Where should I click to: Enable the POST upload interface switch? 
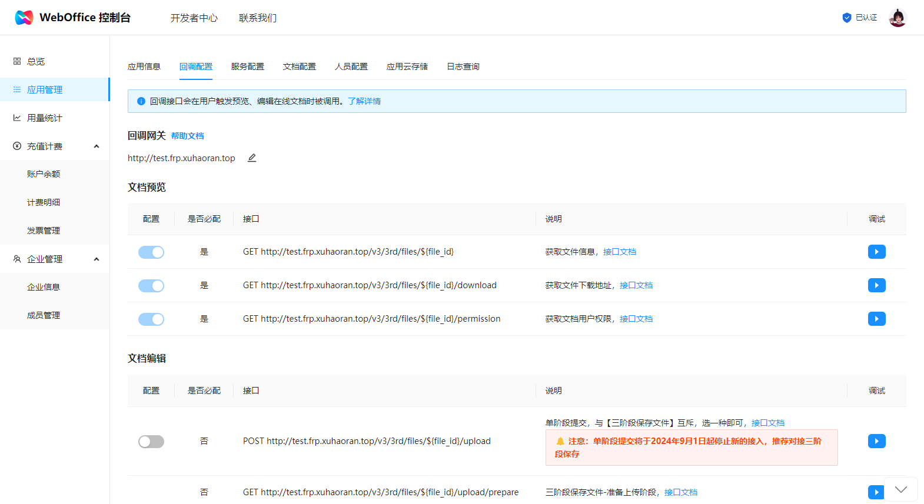click(x=151, y=442)
